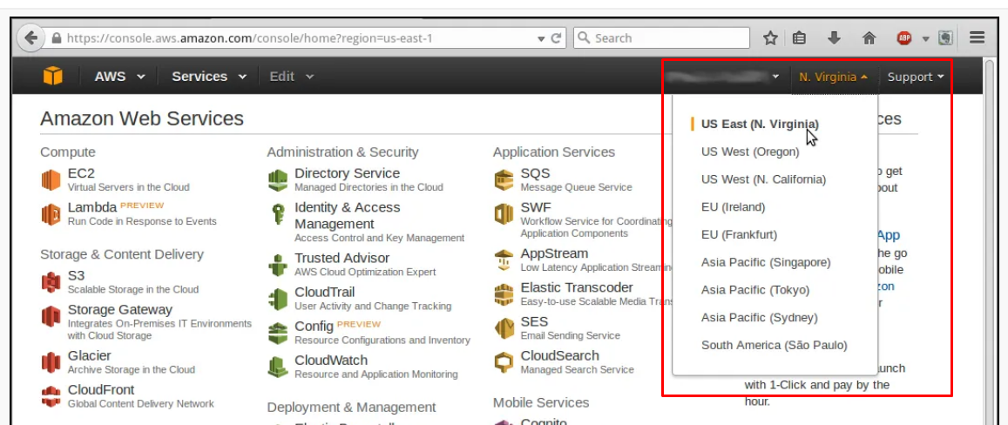Image resolution: width=1008 pixels, height=425 pixels.
Task: Select US West (N. California) region
Action: [x=764, y=179]
